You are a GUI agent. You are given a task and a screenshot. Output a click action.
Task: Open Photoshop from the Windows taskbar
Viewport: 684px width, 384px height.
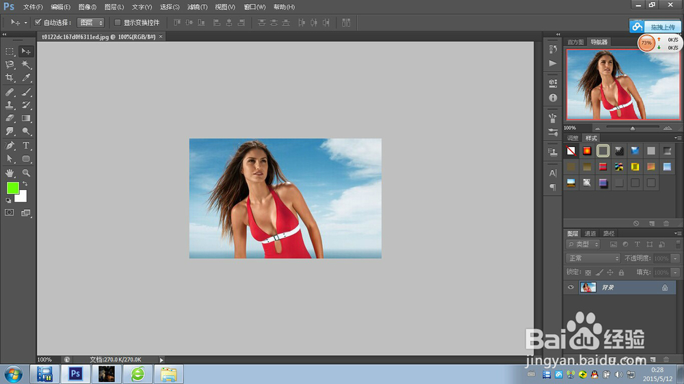[x=76, y=374]
